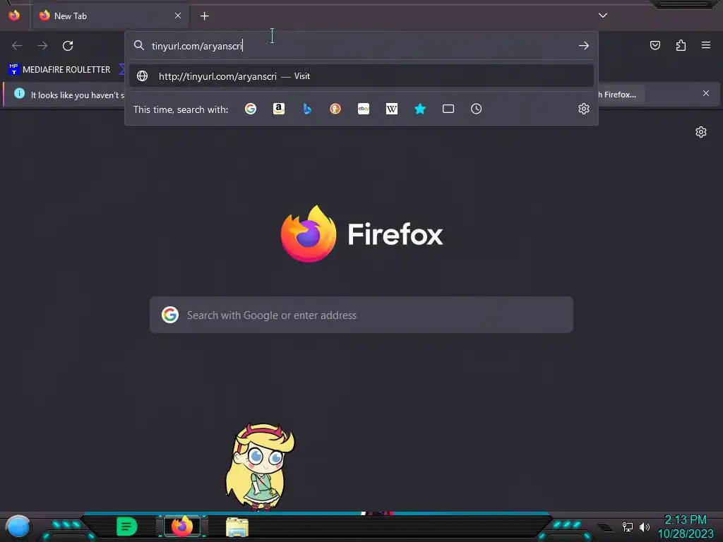This screenshot has width=723, height=542.
Task: Search this time with DuckDuckGo
Action: [335, 109]
